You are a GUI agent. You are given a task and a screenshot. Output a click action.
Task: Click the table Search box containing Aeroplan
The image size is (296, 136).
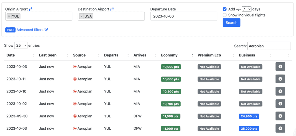point(269,46)
